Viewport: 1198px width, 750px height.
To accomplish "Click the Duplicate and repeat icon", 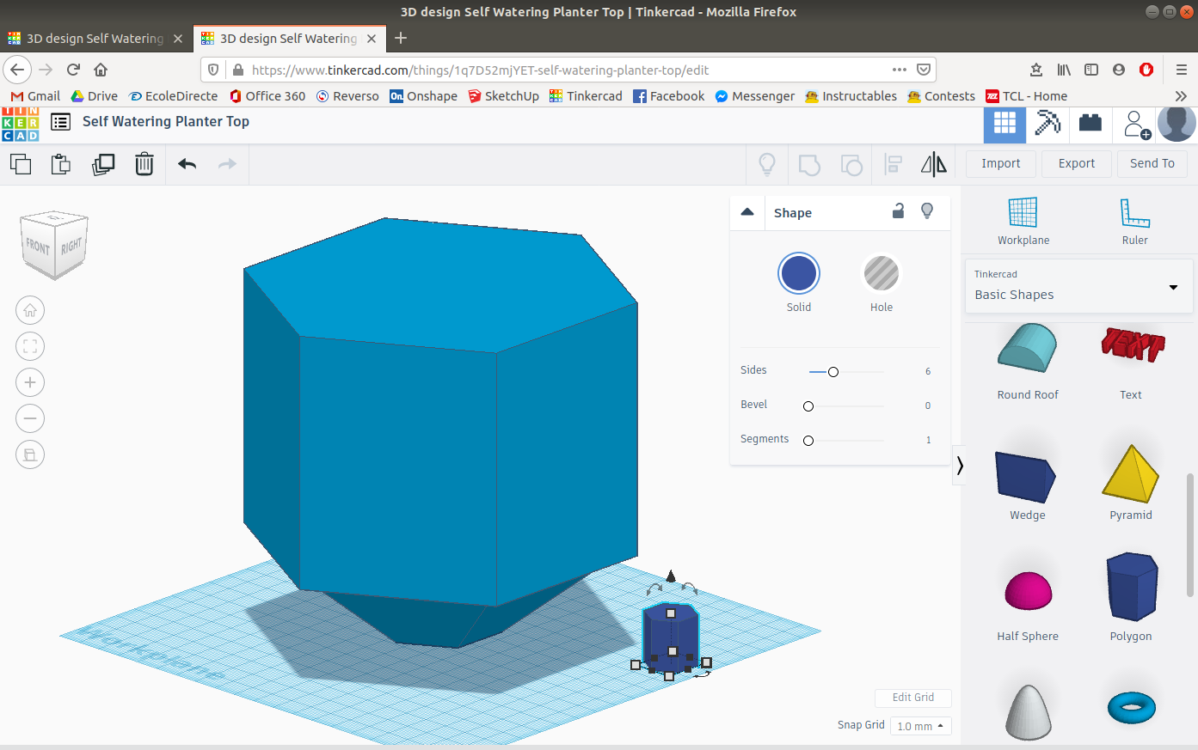I will pos(103,163).
